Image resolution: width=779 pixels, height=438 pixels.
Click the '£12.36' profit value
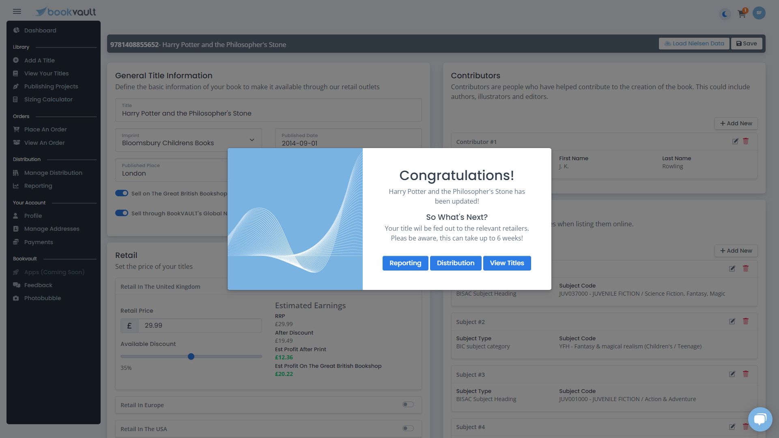[284, 357]
